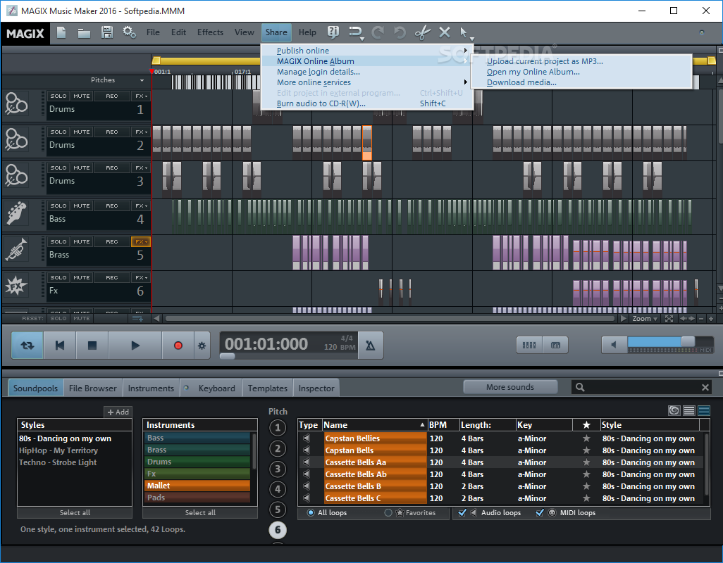Open project folder icon
Screen dimensions: 723x563
pos(83,32)
